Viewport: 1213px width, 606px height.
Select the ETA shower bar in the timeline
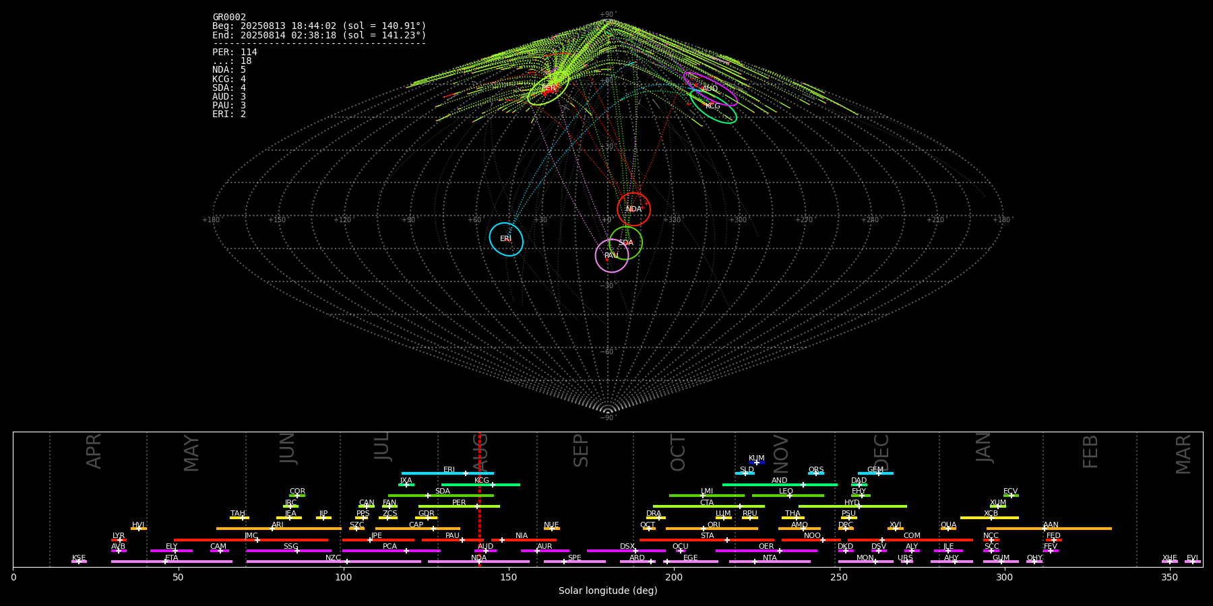tap(172, 562)
